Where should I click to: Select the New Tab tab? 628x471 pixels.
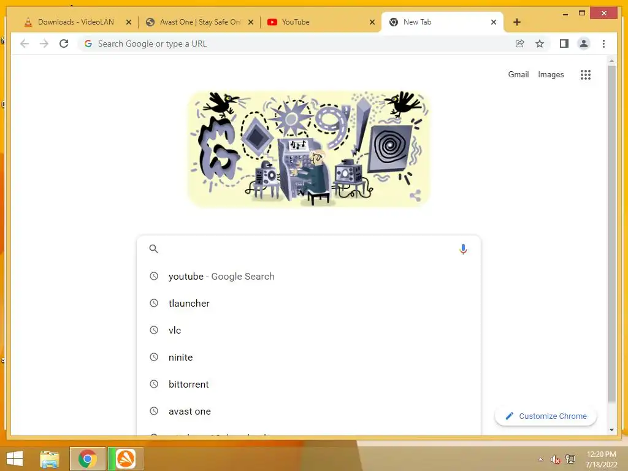(443, 22)
